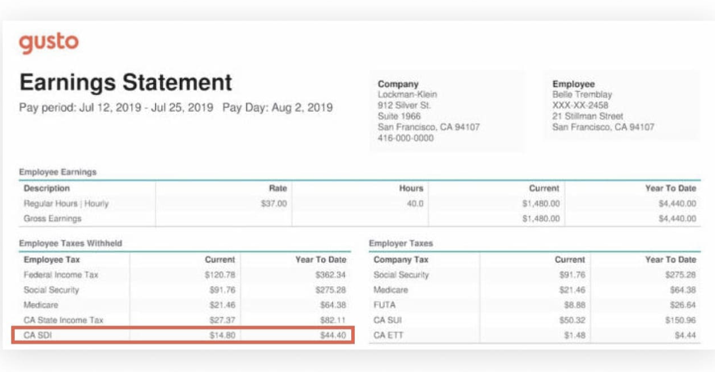Click the Employee Earnings section title

click(58, 172)
